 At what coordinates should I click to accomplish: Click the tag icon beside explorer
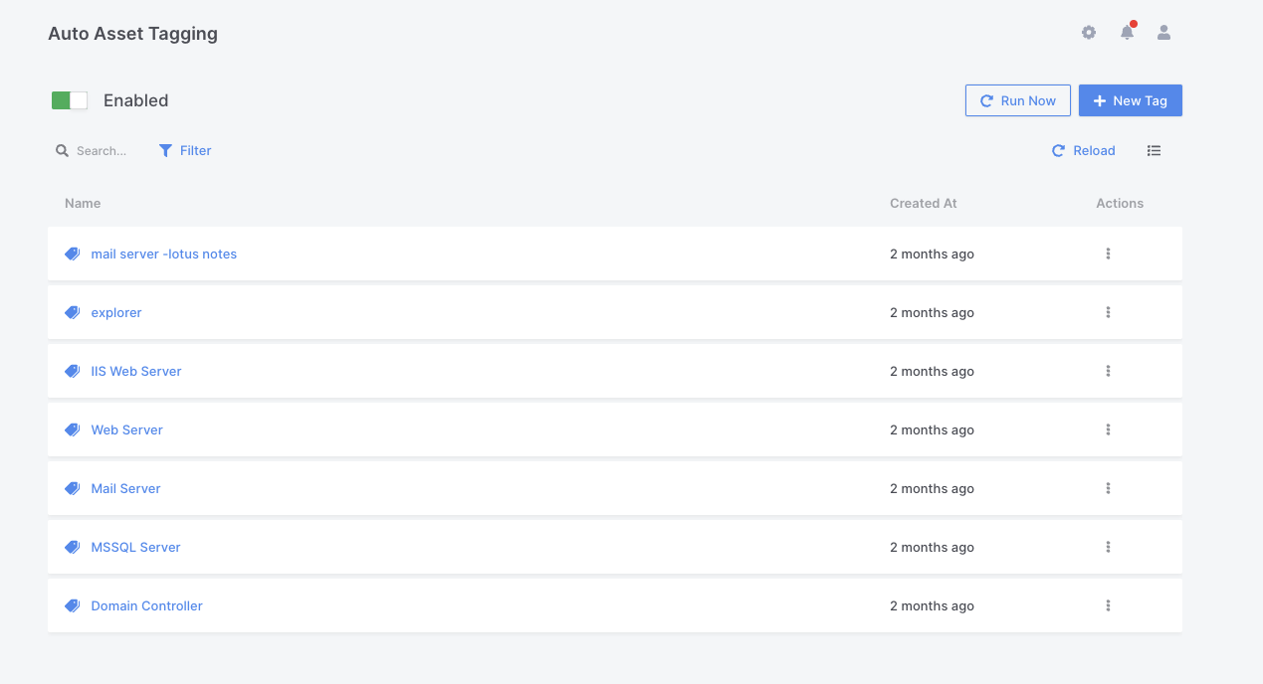[72, 312]
